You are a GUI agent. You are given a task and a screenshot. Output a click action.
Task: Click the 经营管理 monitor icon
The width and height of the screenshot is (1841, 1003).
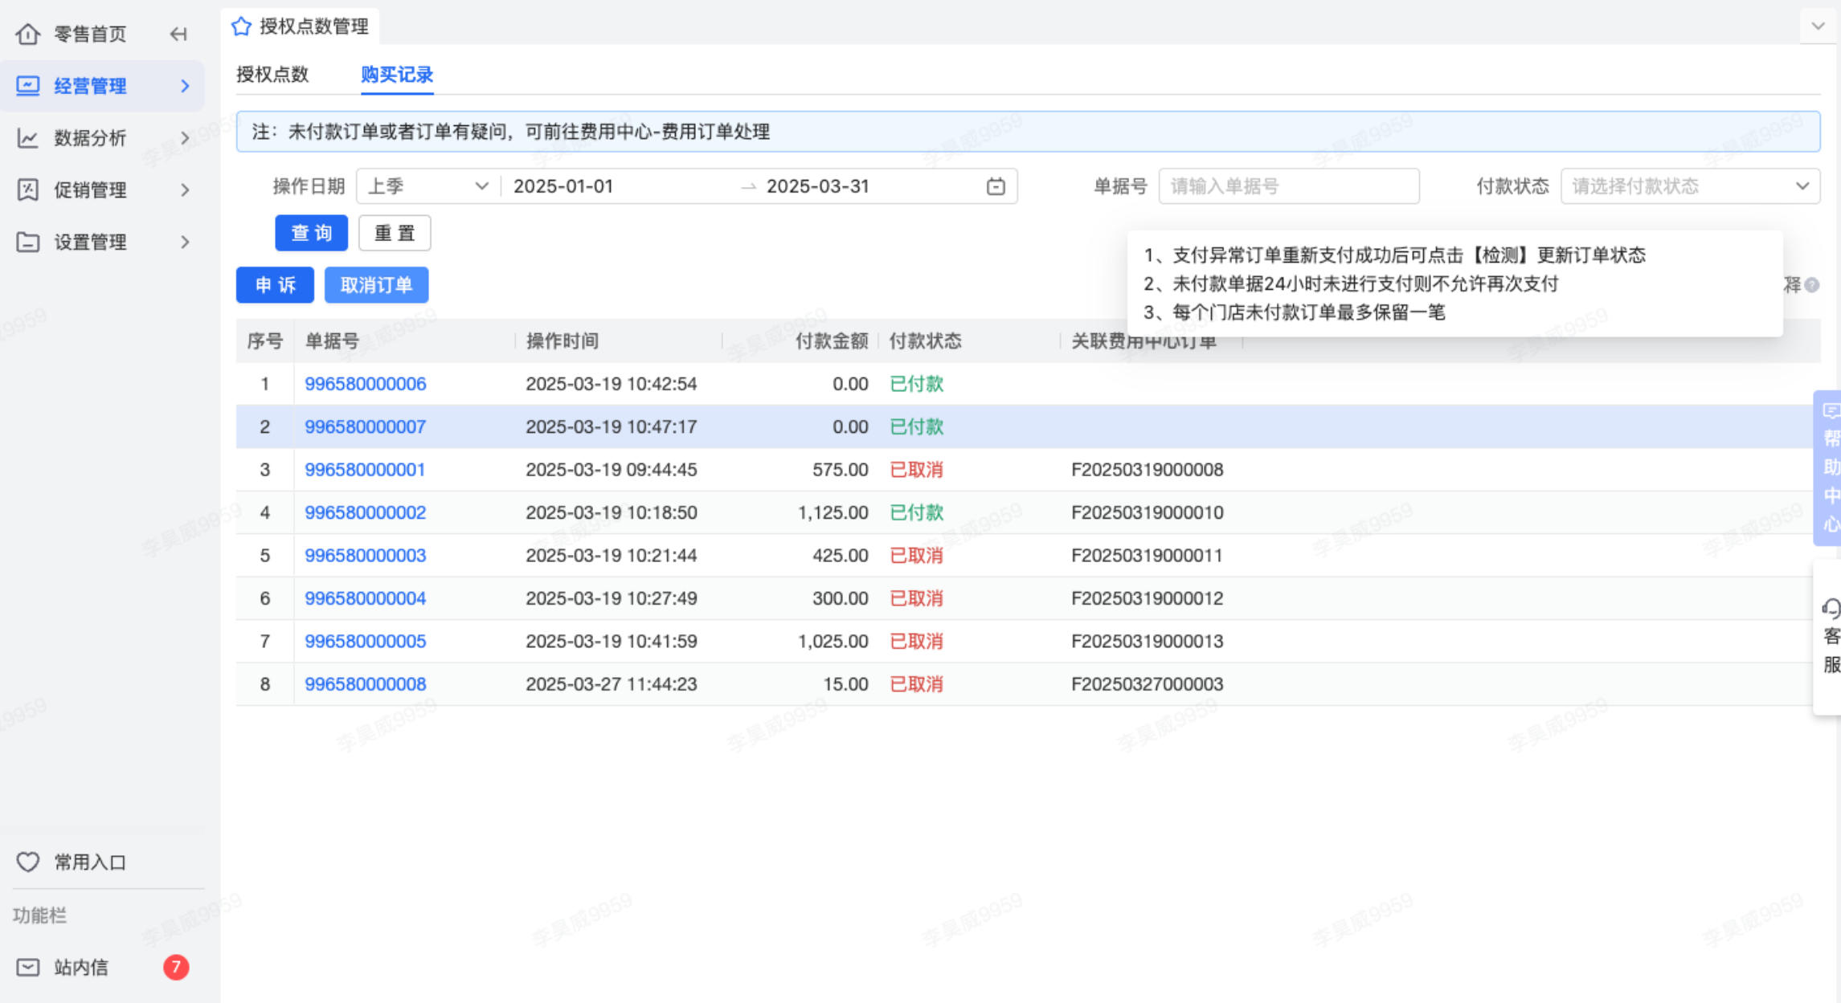tap(28, 86)
